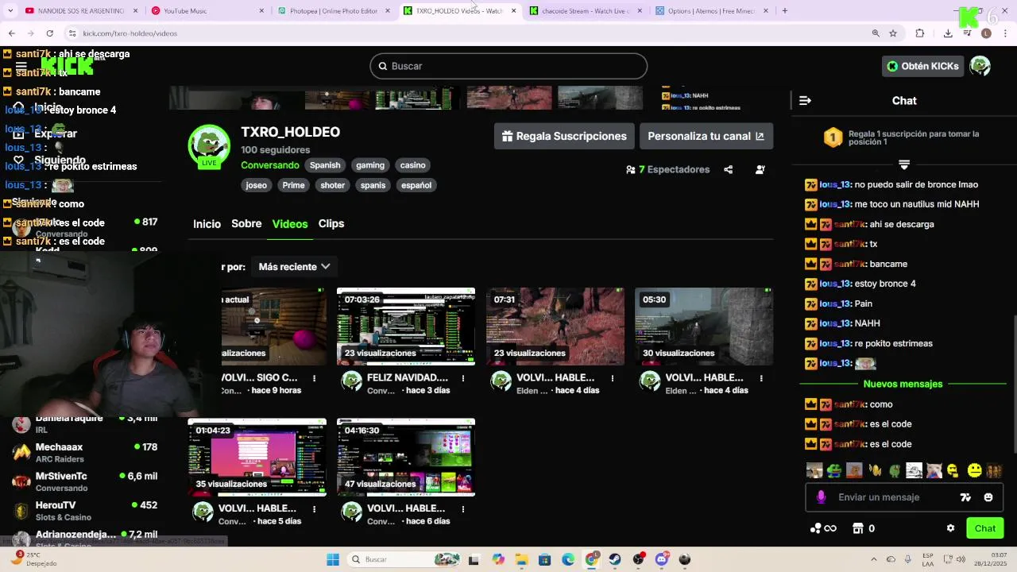Reload the current Kick page
Viewport: 1017px width, 572px height.
(49, 33)
